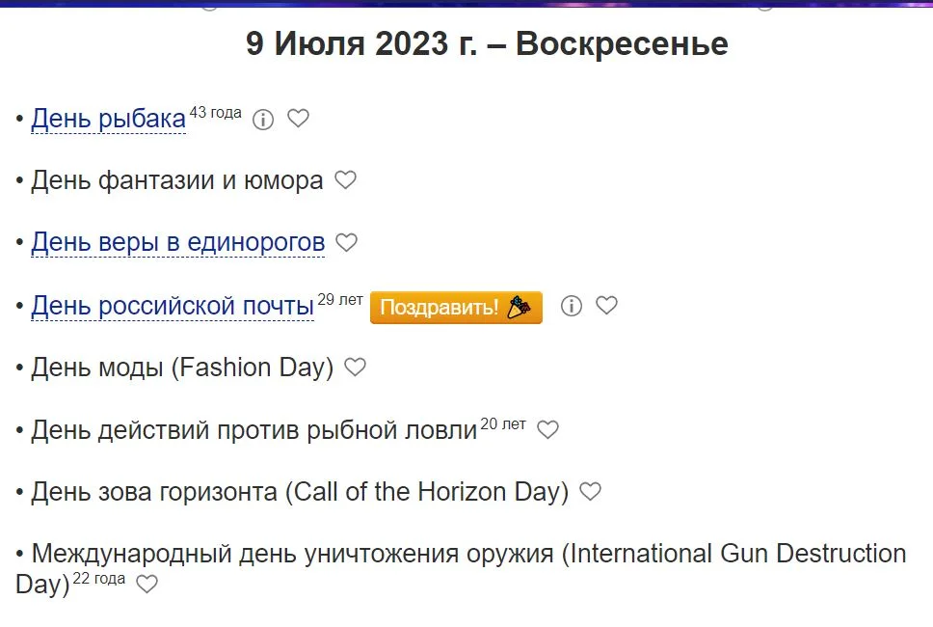This screenshot has width=933, height=627.
Task: Favorite День рыбака with the heart icon
Action: coord(298,118)
